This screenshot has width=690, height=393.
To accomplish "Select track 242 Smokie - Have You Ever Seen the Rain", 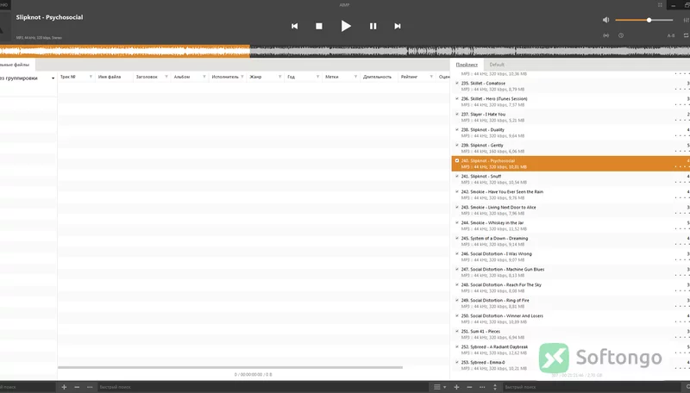I will point(570,195).
